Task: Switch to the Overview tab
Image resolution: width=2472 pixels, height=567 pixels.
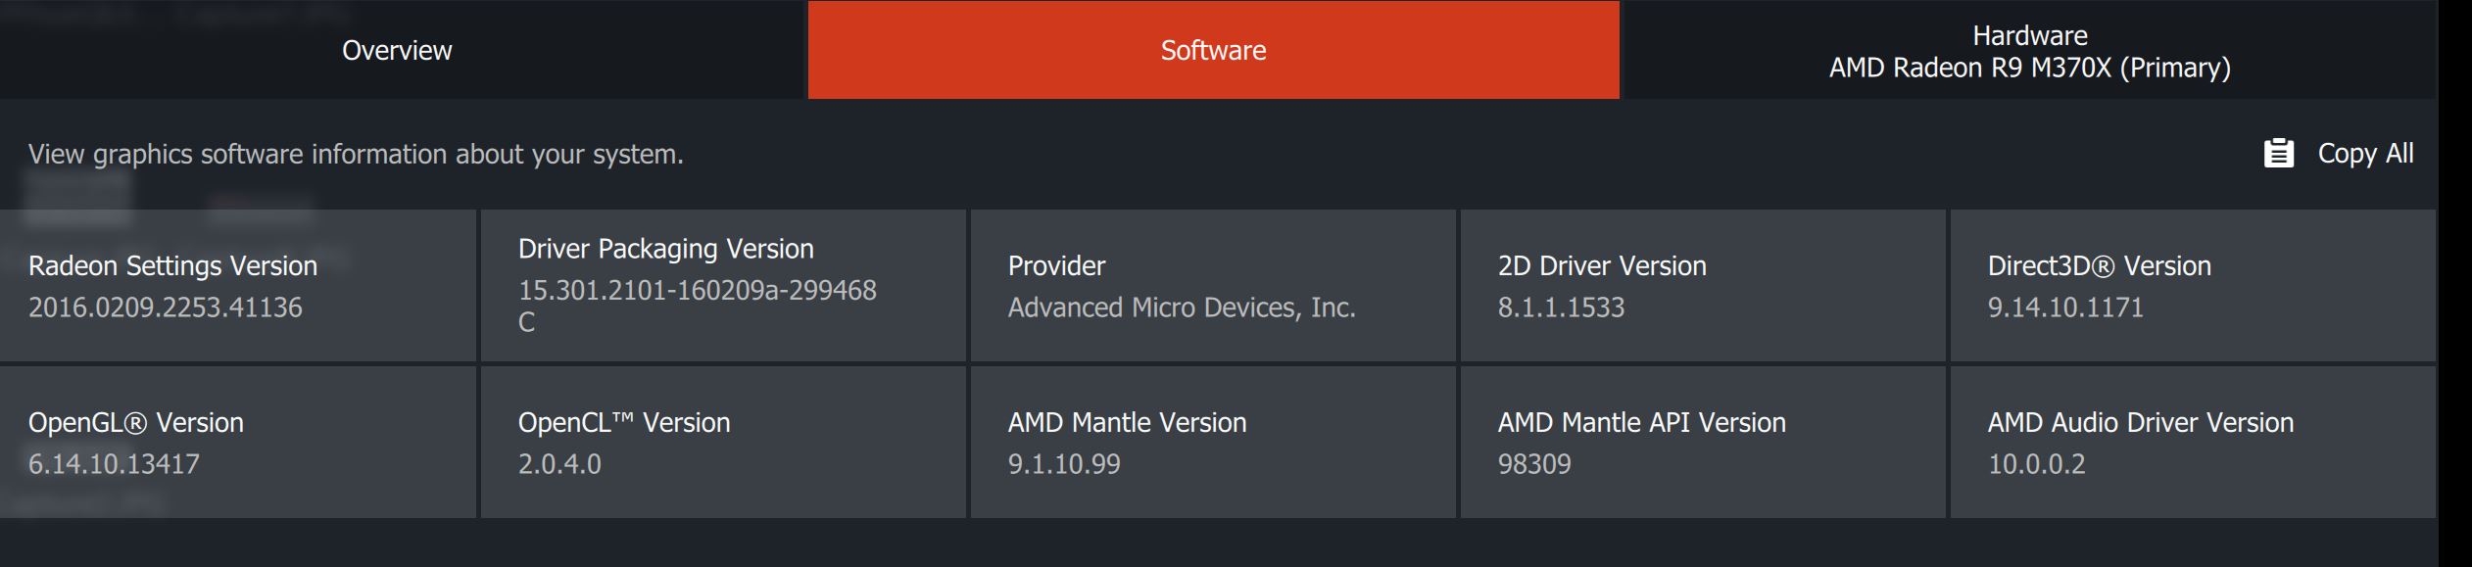Action: (x=397, y=50)
